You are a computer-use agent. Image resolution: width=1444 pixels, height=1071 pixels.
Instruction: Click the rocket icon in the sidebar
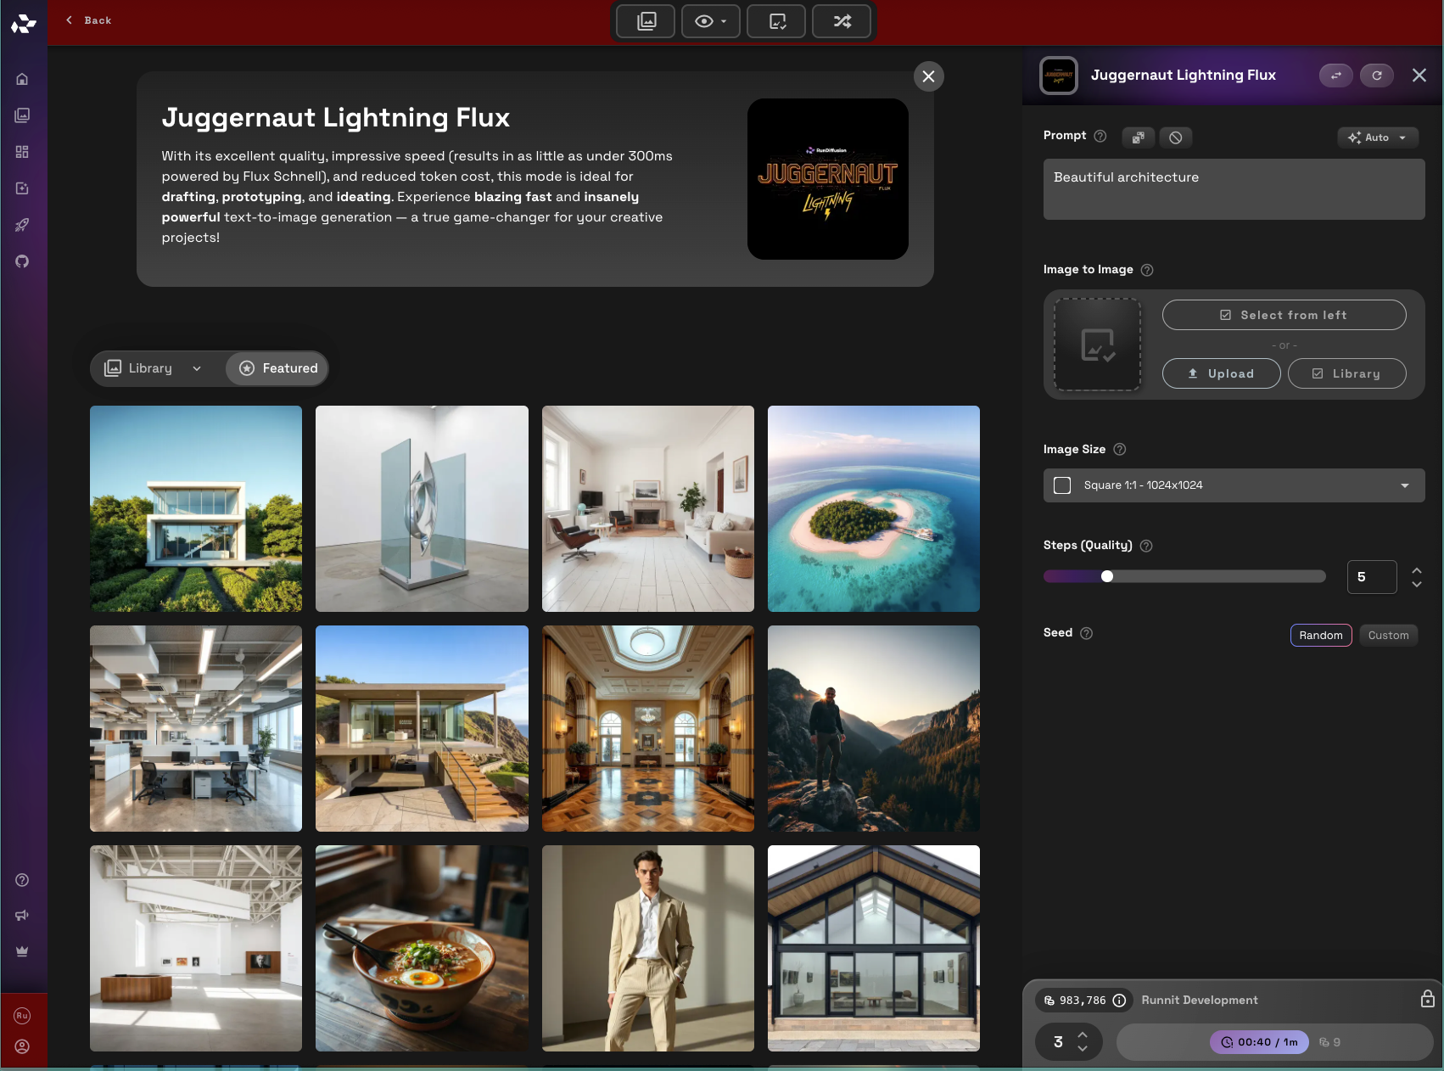coord(22,225)
